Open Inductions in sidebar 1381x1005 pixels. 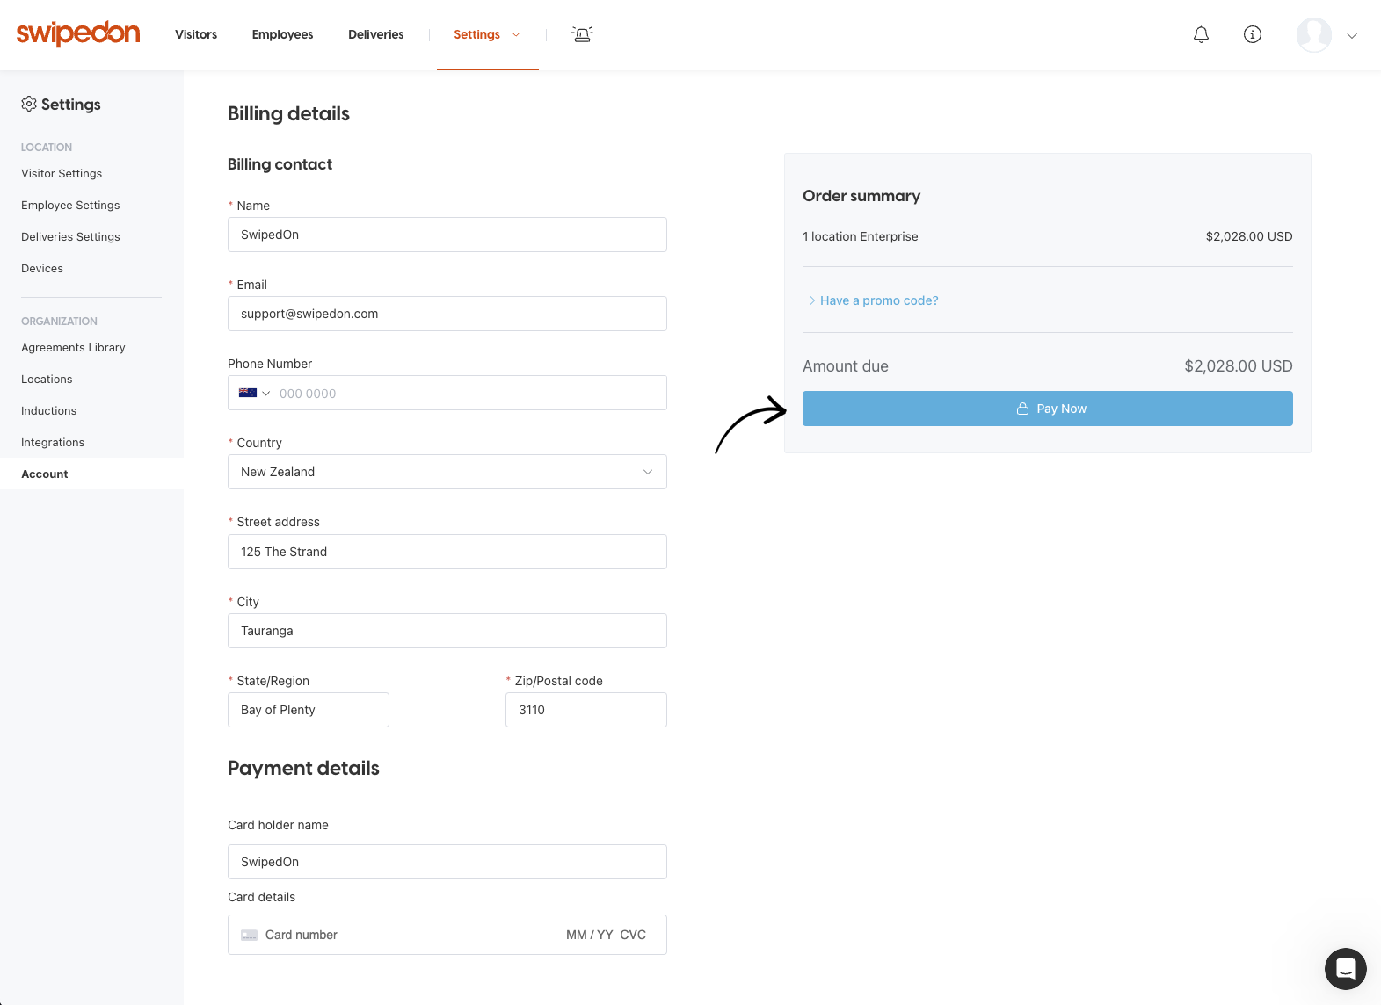(x=48, y=410)
